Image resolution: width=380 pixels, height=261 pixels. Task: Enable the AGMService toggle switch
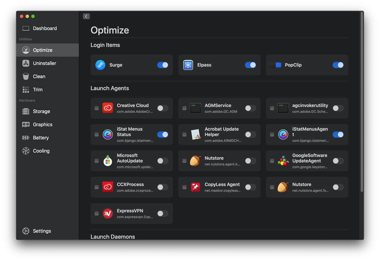pos(250,108)
